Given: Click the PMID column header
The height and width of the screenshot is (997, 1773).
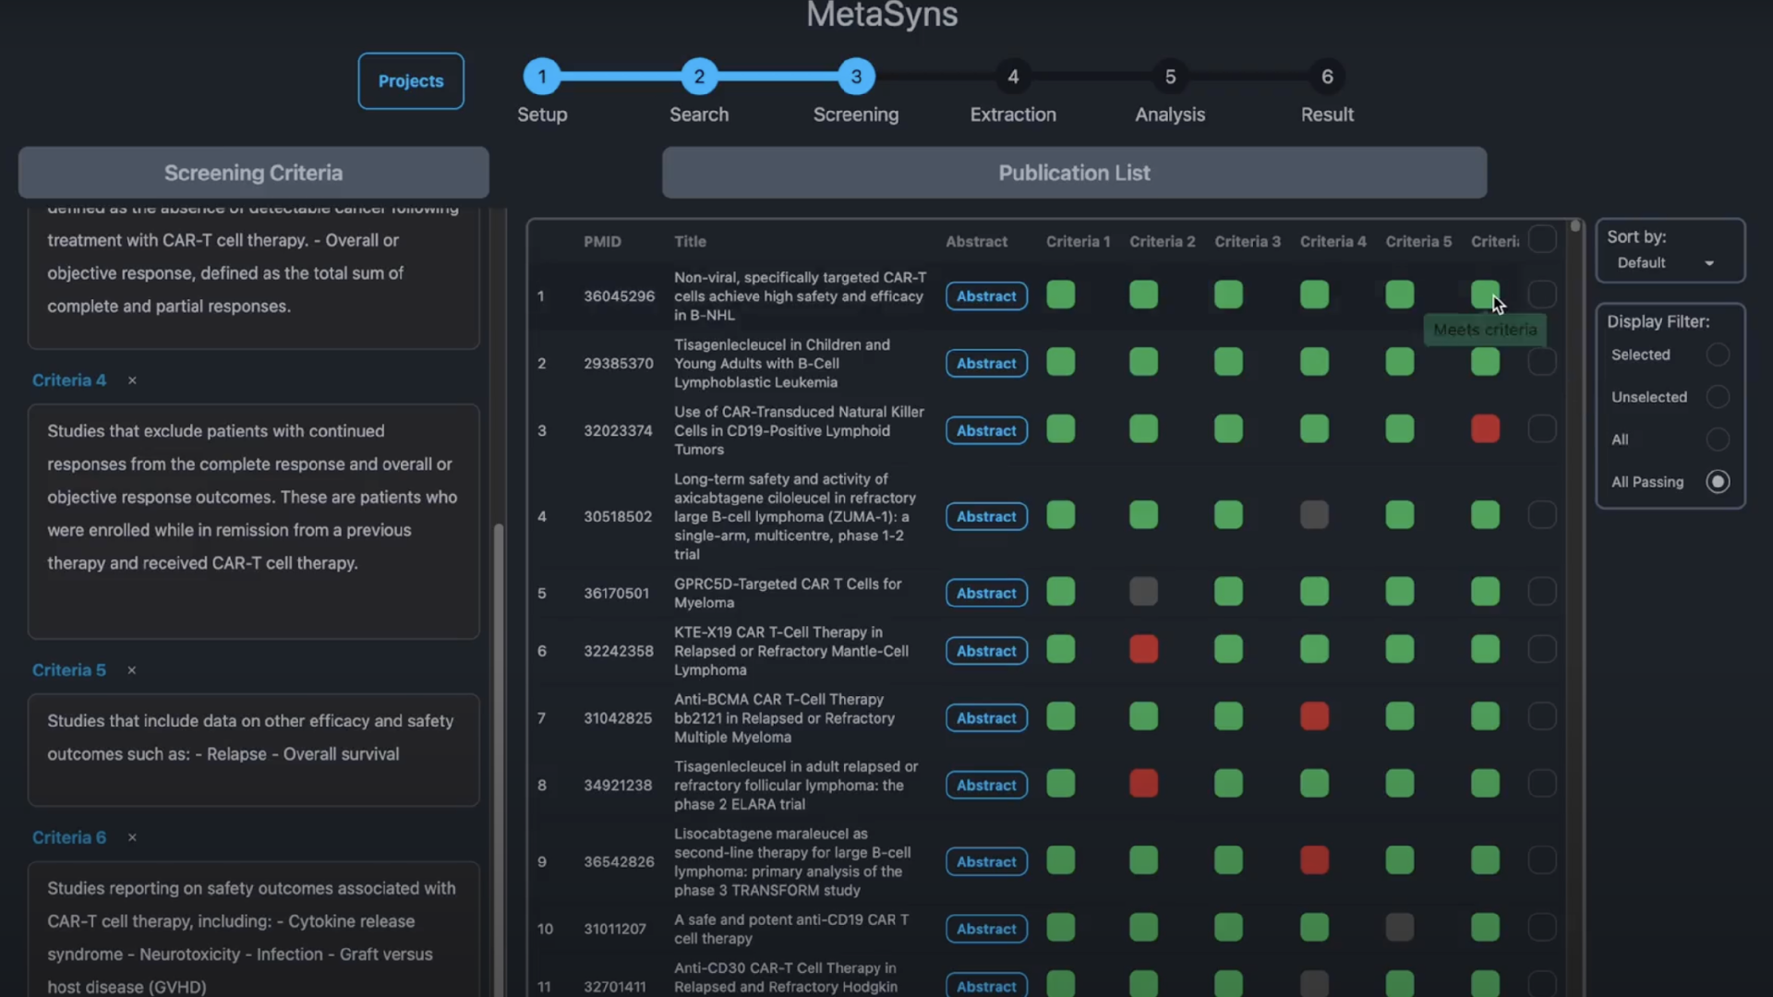Looking at the screenshot, I should click(x=602, y=242).
